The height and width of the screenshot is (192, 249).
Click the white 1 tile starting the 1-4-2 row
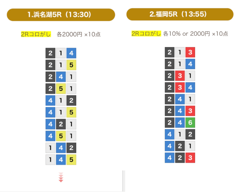(x=50, y=148)
